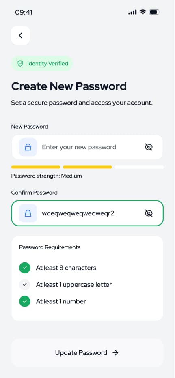Screen dimensions: 175x378
Task: Click the battery icon in status bar
Action: click(x=154, y=12)
